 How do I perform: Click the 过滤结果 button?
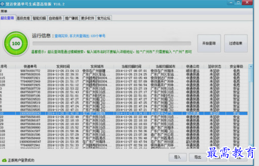coord(236,43)
